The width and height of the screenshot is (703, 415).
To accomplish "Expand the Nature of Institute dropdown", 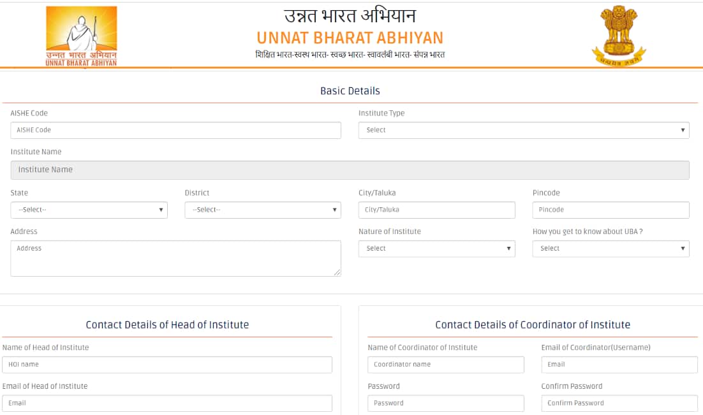I will 437,248.
